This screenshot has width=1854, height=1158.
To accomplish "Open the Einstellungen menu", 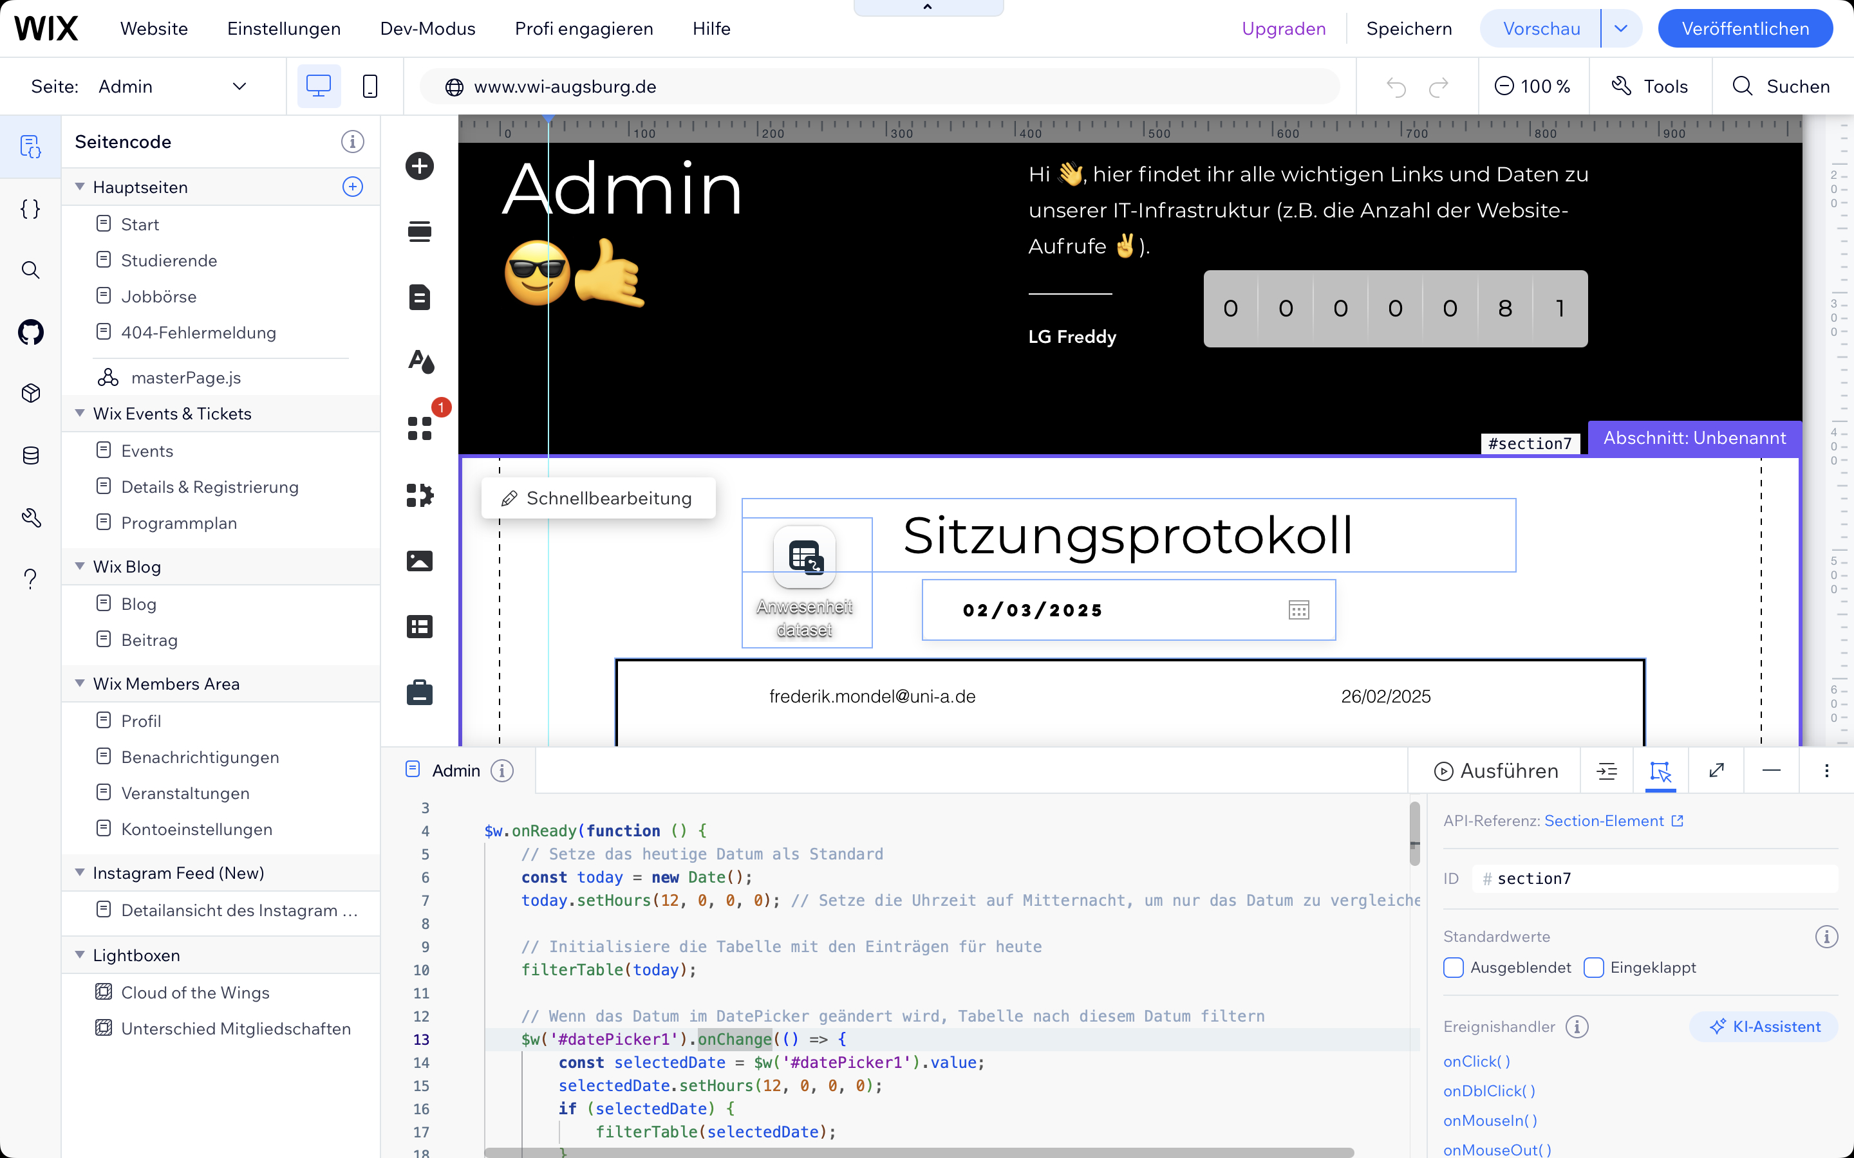I will point(283,29).
